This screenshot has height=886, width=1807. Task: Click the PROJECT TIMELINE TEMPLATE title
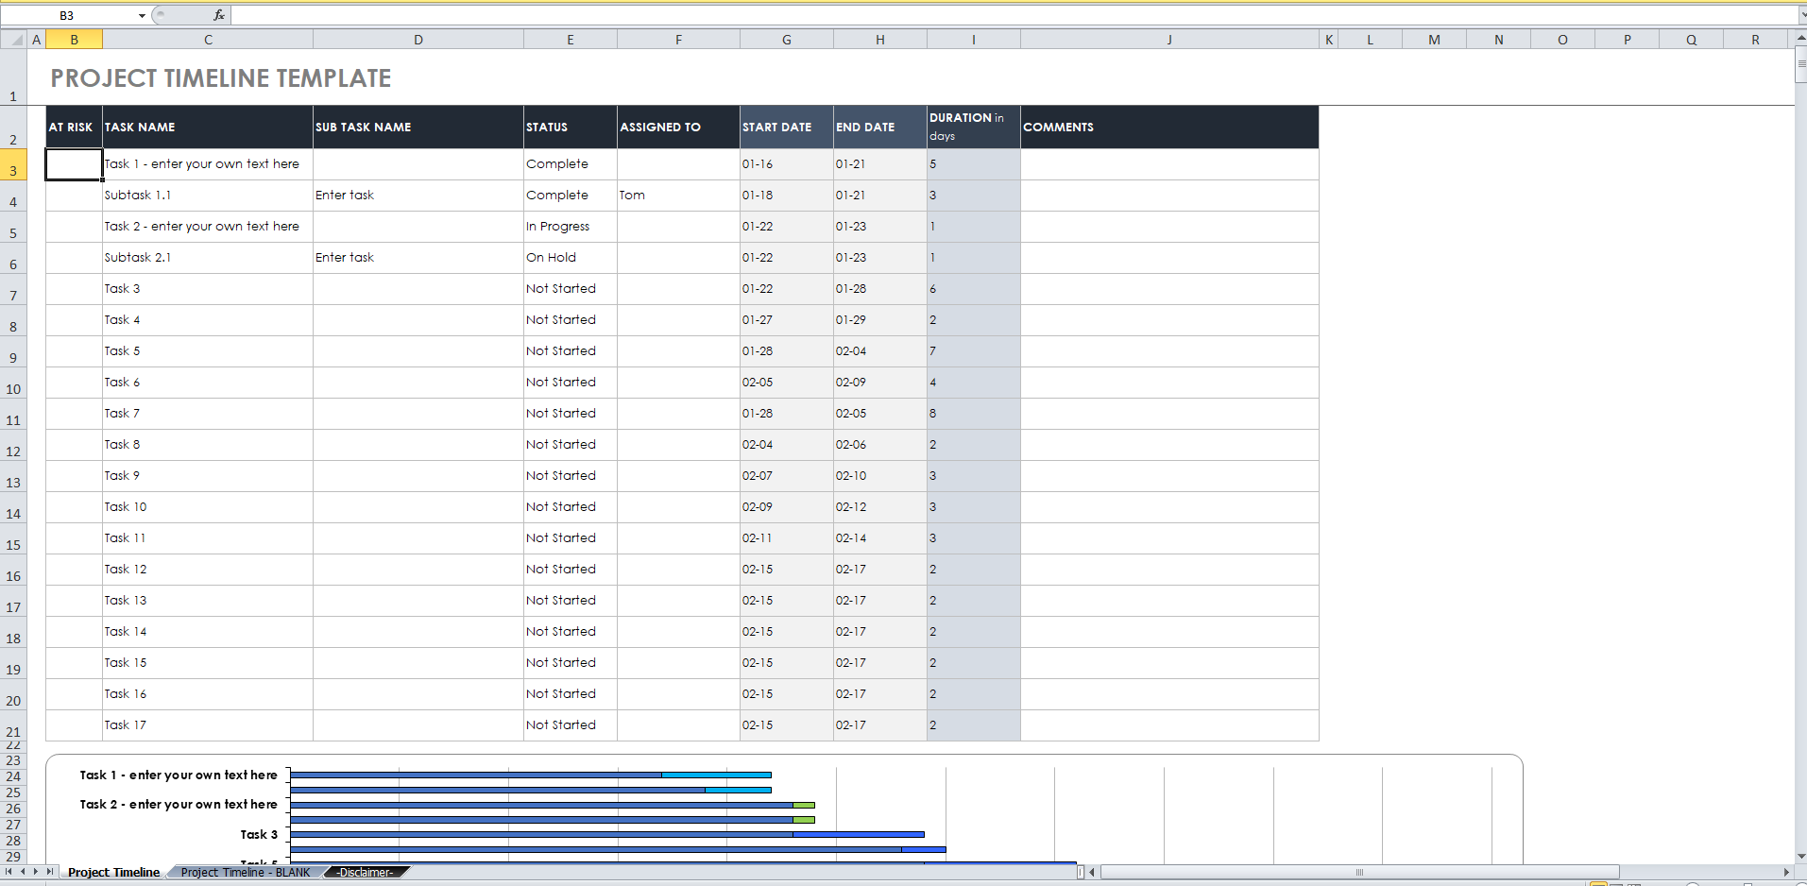pyautogui.click(x=220, y=78)
